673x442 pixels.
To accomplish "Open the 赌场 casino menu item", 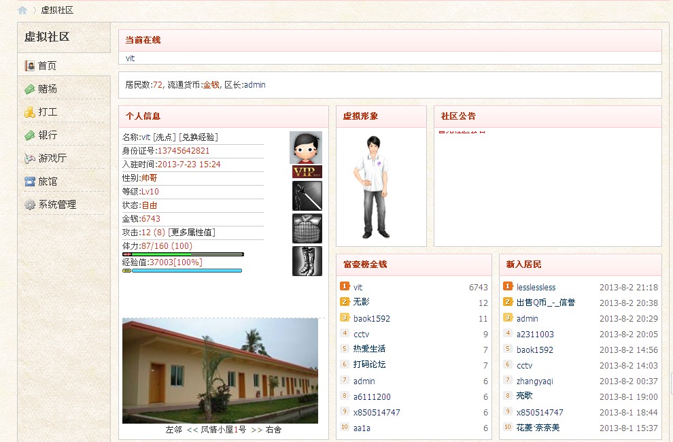I will (x=47, y=89).
